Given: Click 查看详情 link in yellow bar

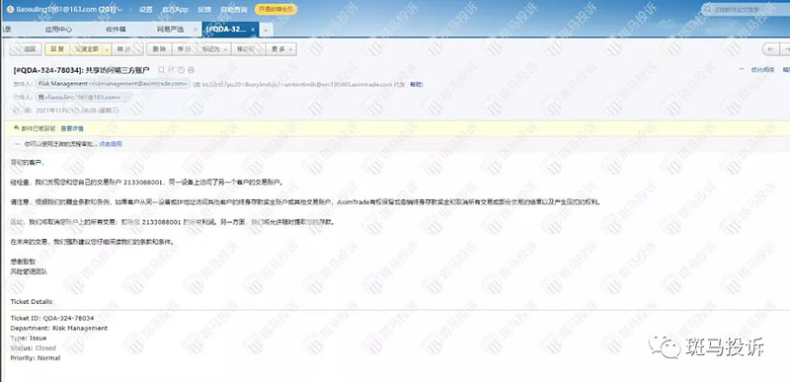Looking at the screenshot, I should [72, 129].
